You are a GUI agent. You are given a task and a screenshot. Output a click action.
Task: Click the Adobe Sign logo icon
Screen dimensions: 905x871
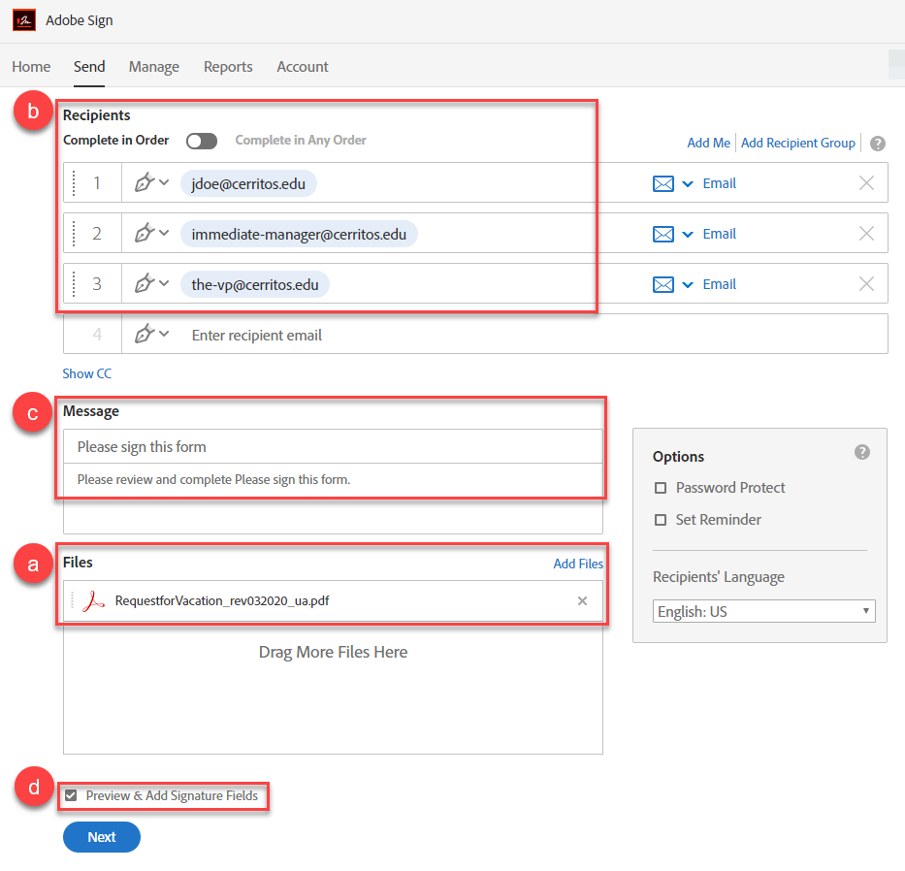tap(24, 20)
